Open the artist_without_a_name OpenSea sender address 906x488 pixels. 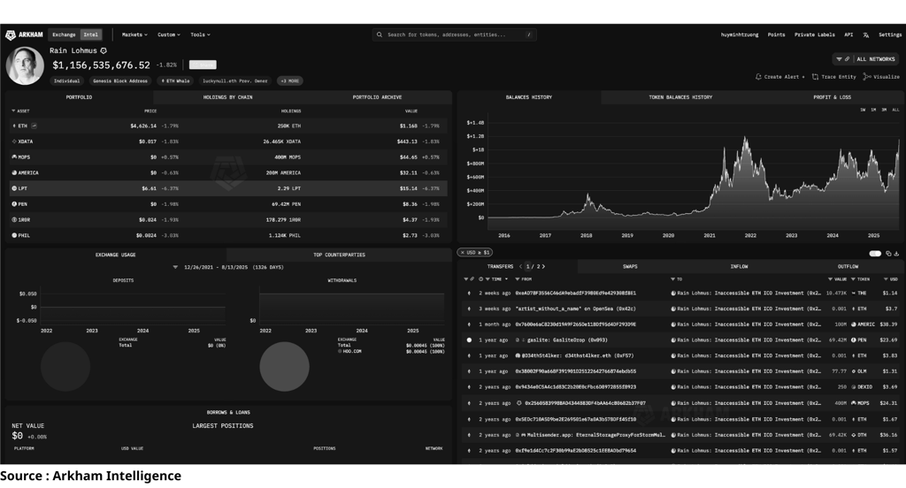pyautogui.click(x=575, y=309)
